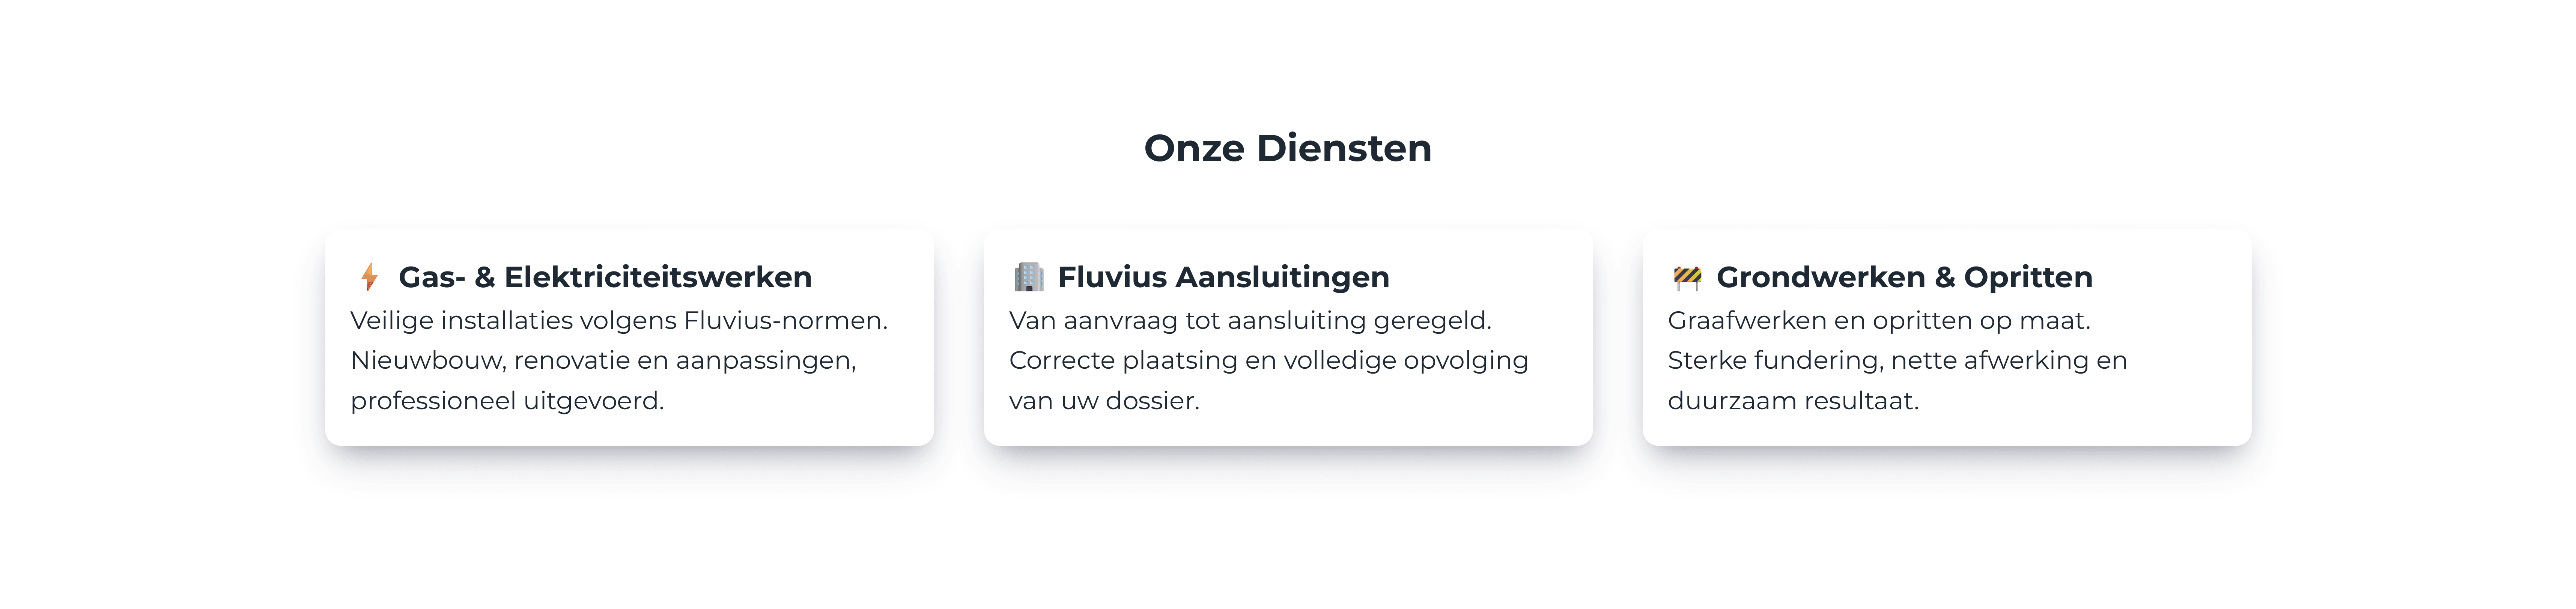The image size is (2576, 609).
Task: Click the construction barrier icon
Action: (x=1687, y=277)
